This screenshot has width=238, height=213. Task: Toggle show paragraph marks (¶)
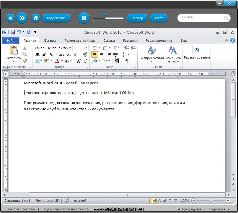click(127, 61)
